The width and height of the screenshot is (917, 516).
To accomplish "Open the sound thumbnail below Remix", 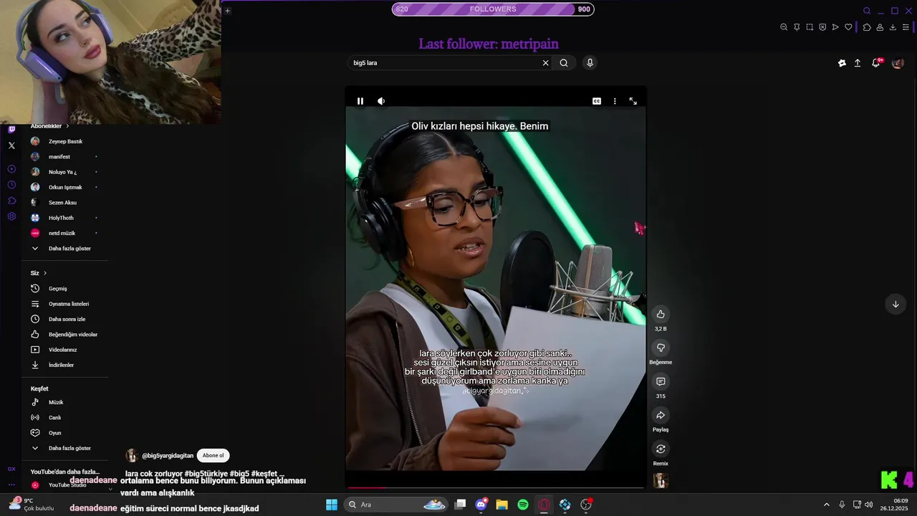I will (661, 481).
